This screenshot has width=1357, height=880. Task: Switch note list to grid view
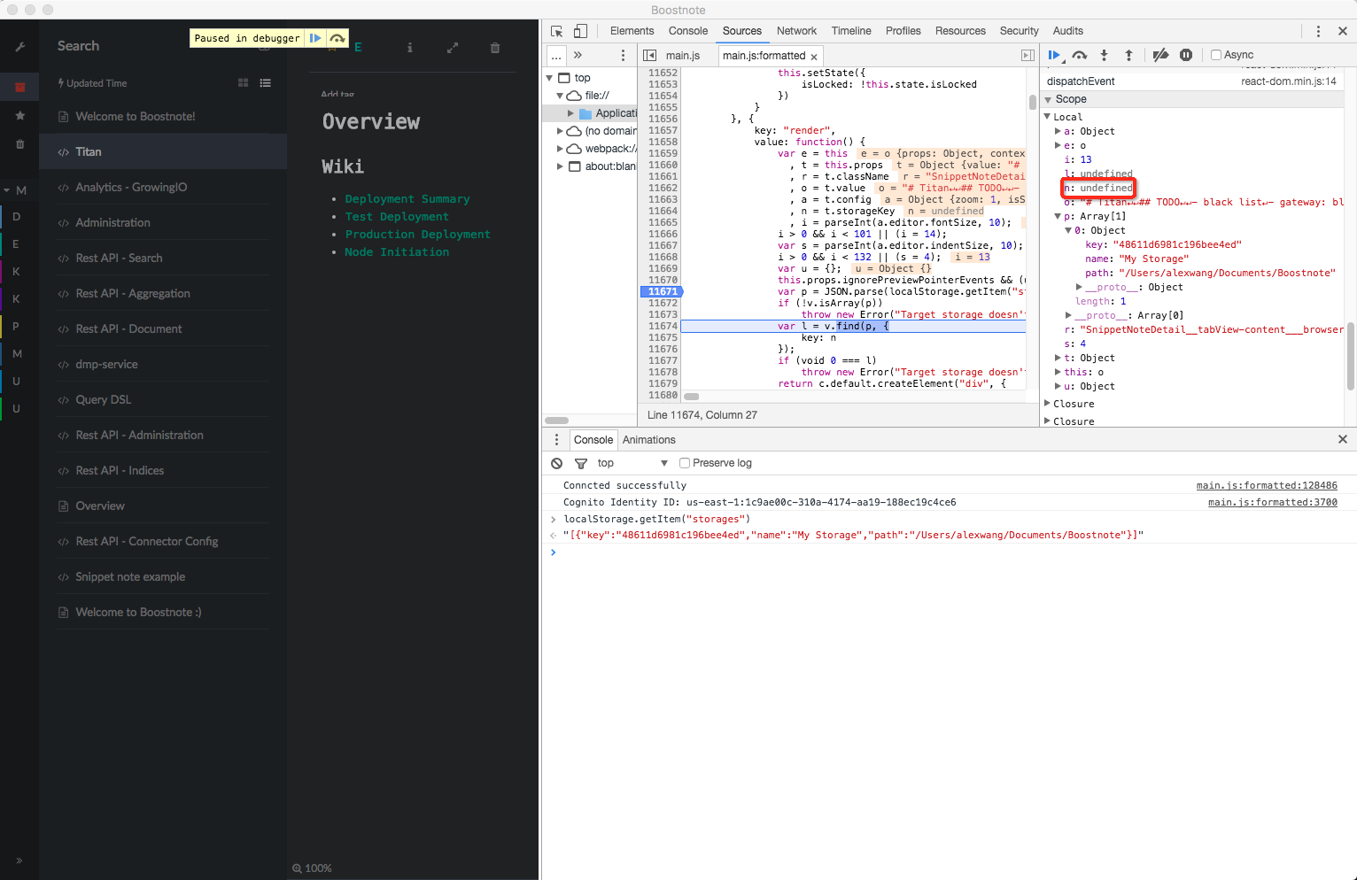pos(243,83)
